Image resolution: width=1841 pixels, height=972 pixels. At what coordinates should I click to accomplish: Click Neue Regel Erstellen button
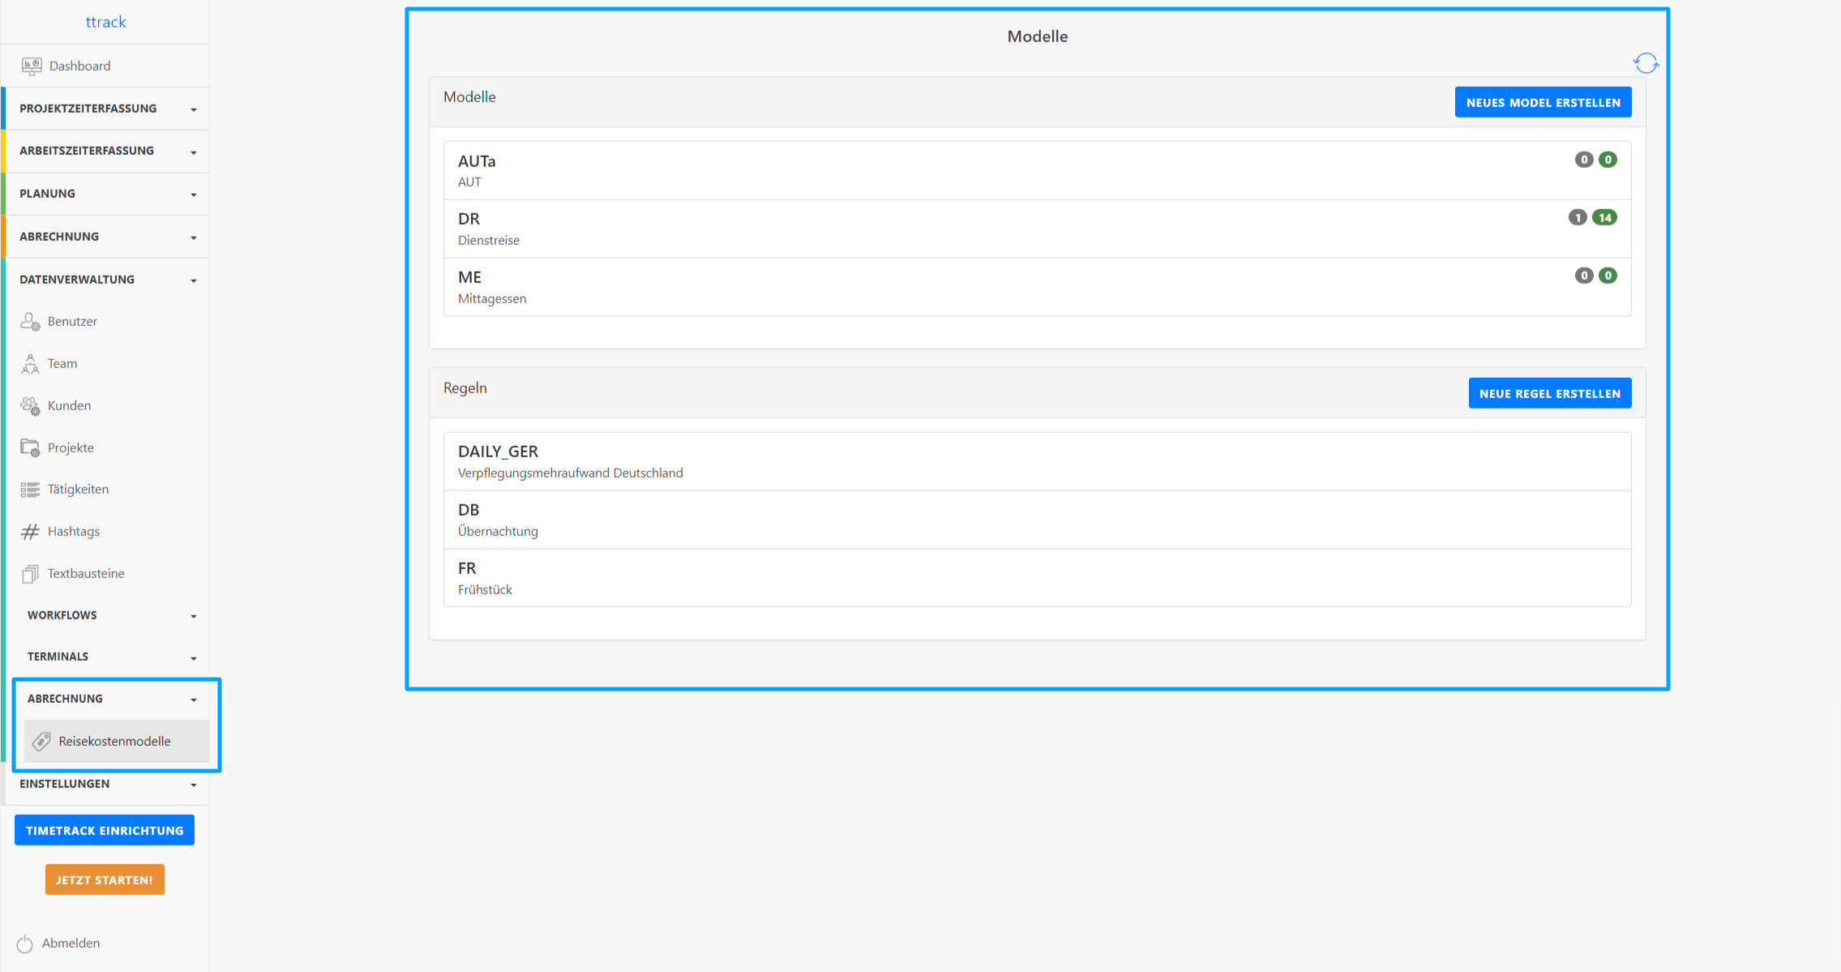[x=1549, y=394]
